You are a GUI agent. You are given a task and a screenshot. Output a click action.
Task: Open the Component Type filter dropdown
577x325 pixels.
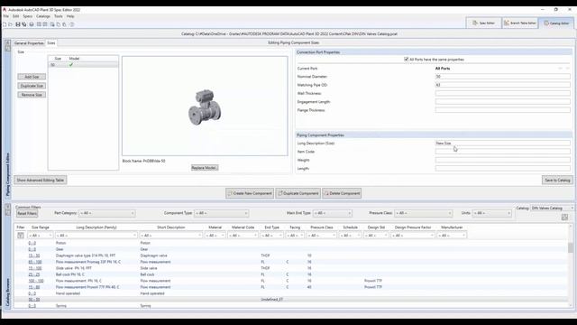pos(221,213)
